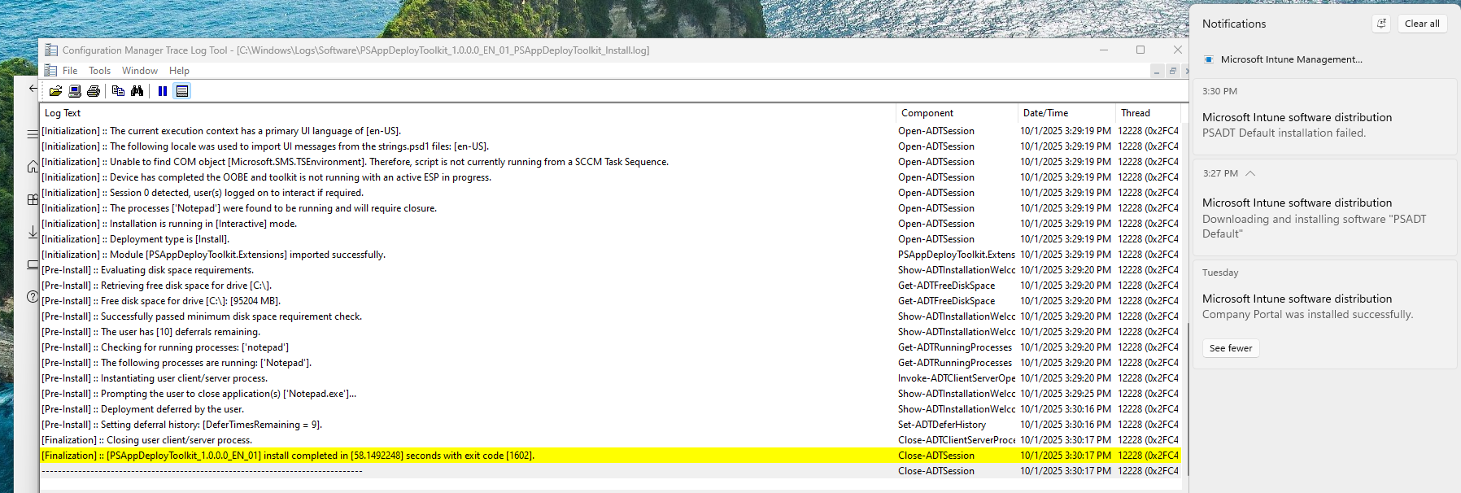Open the Tools menu
The height and width of the screenshot is (493, 1461).
99,71
